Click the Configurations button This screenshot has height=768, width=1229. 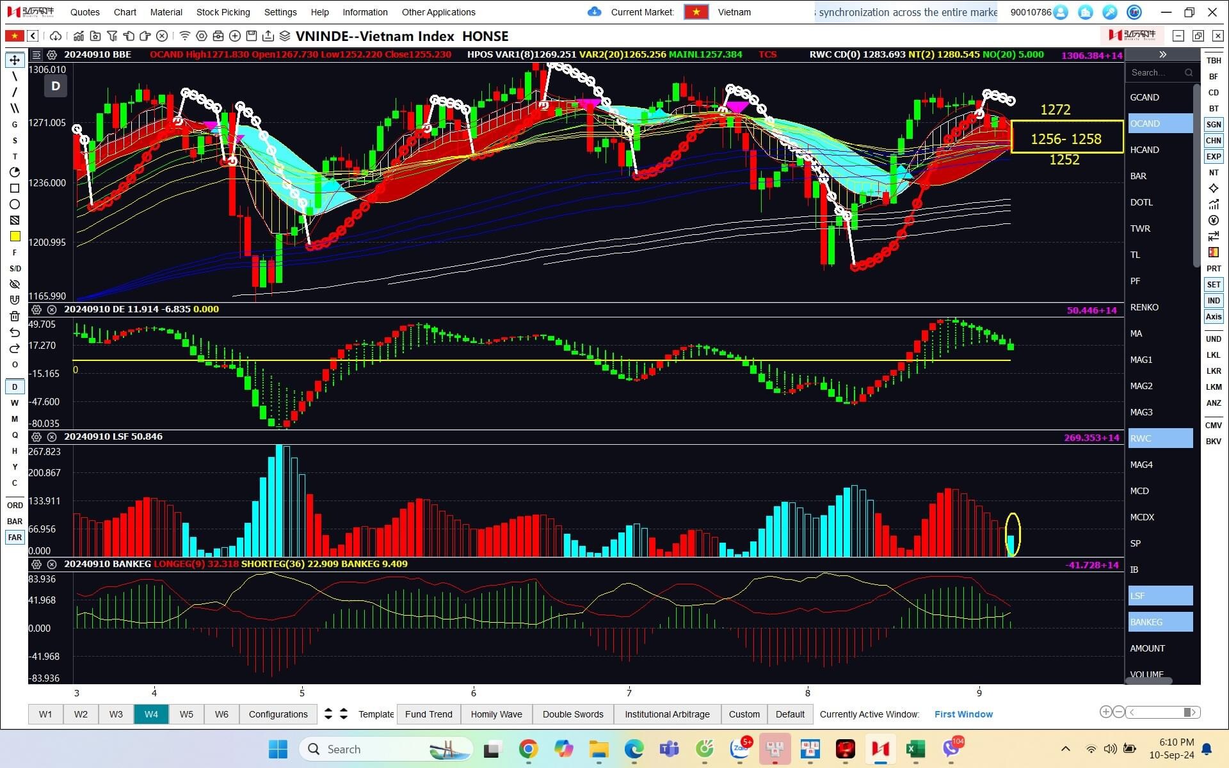[278, 714]
